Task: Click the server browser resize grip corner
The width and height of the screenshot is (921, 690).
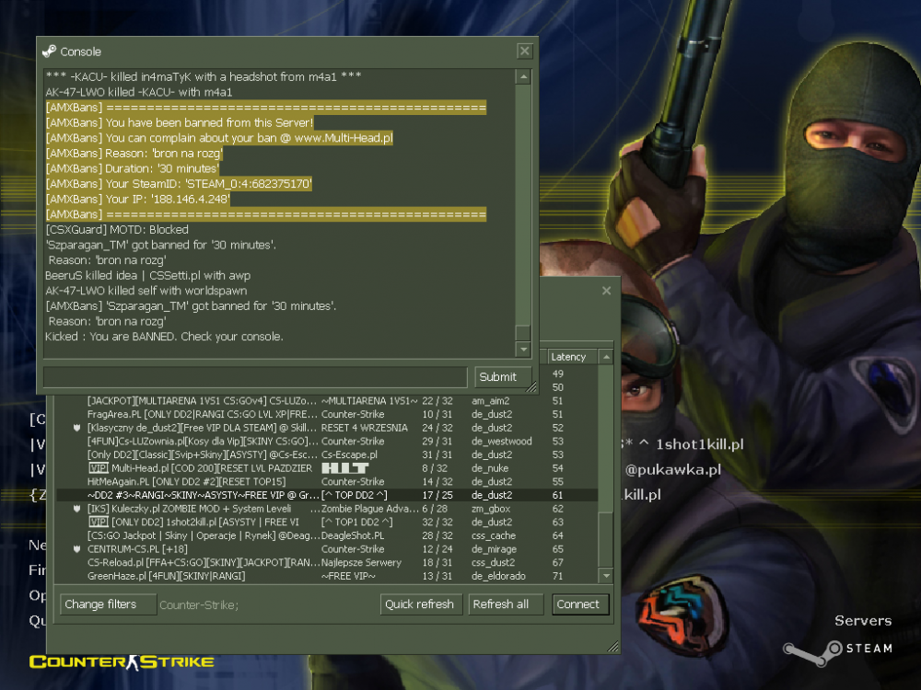Action: coord(612,647)
